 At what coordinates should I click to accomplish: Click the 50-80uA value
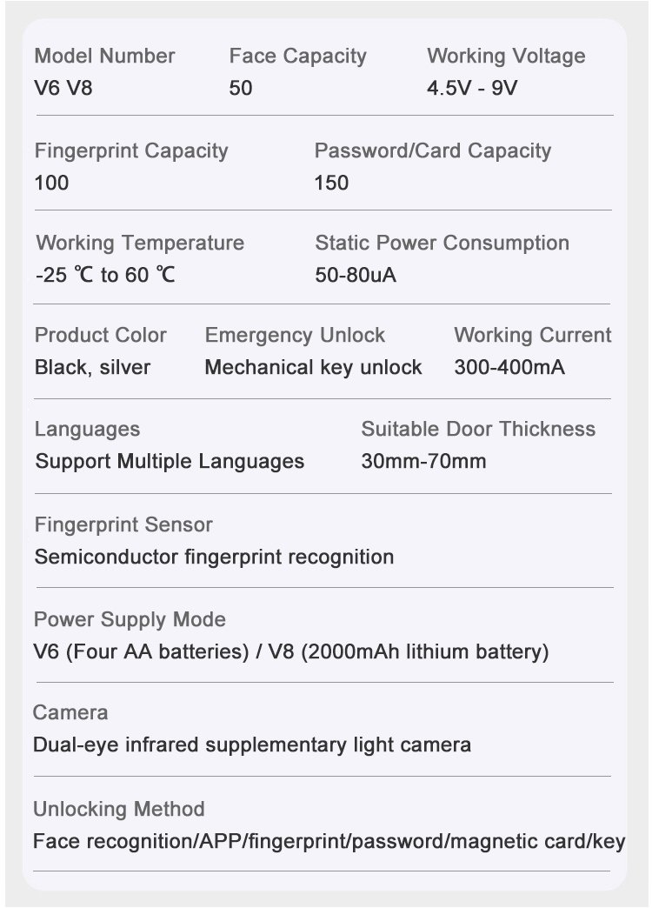tap(356, 276)
